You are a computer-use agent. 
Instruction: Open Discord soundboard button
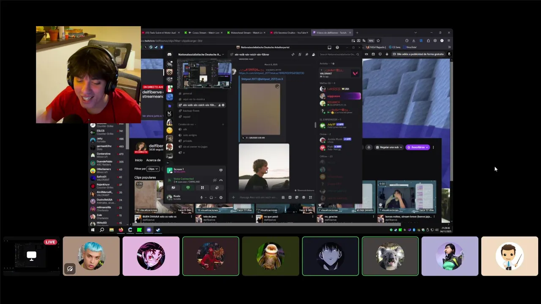coord(217,187)
